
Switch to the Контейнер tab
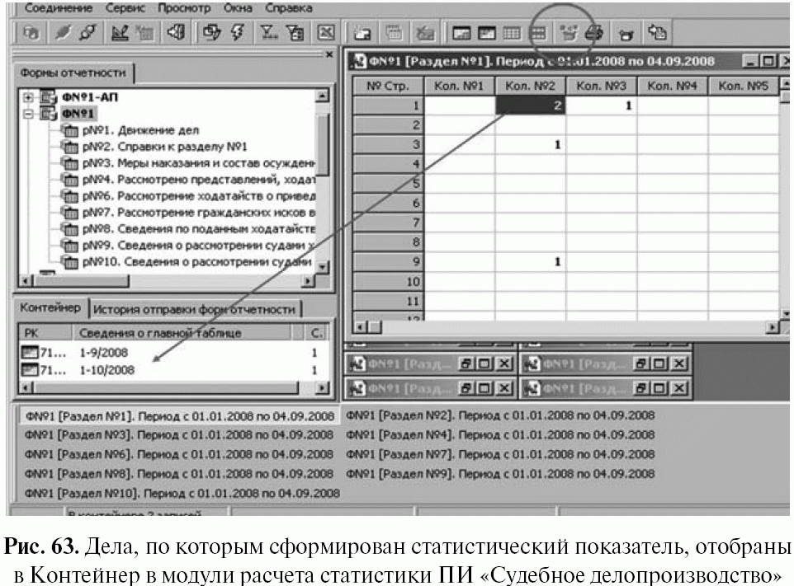click(x=50, y=307)
